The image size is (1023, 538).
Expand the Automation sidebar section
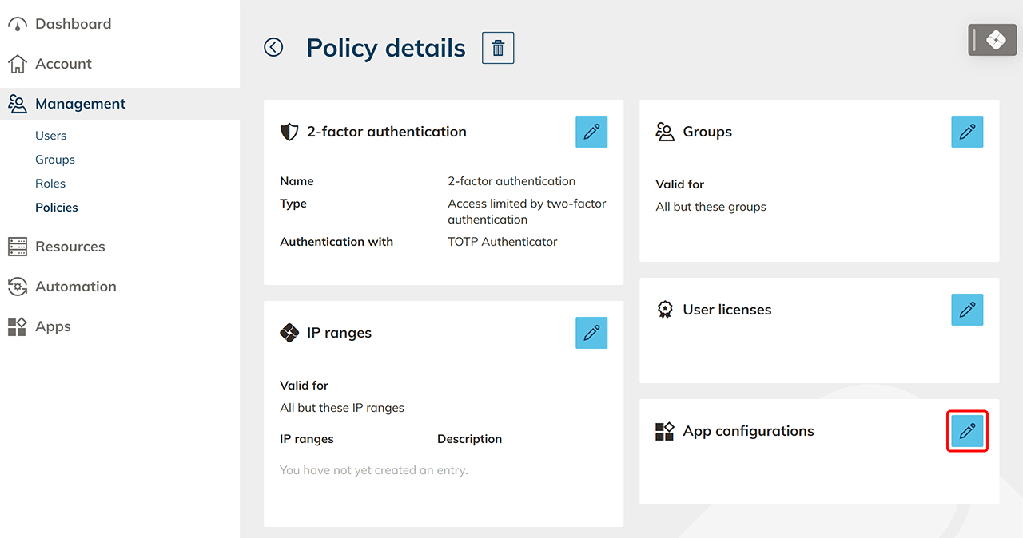click(x=75, y=287)
